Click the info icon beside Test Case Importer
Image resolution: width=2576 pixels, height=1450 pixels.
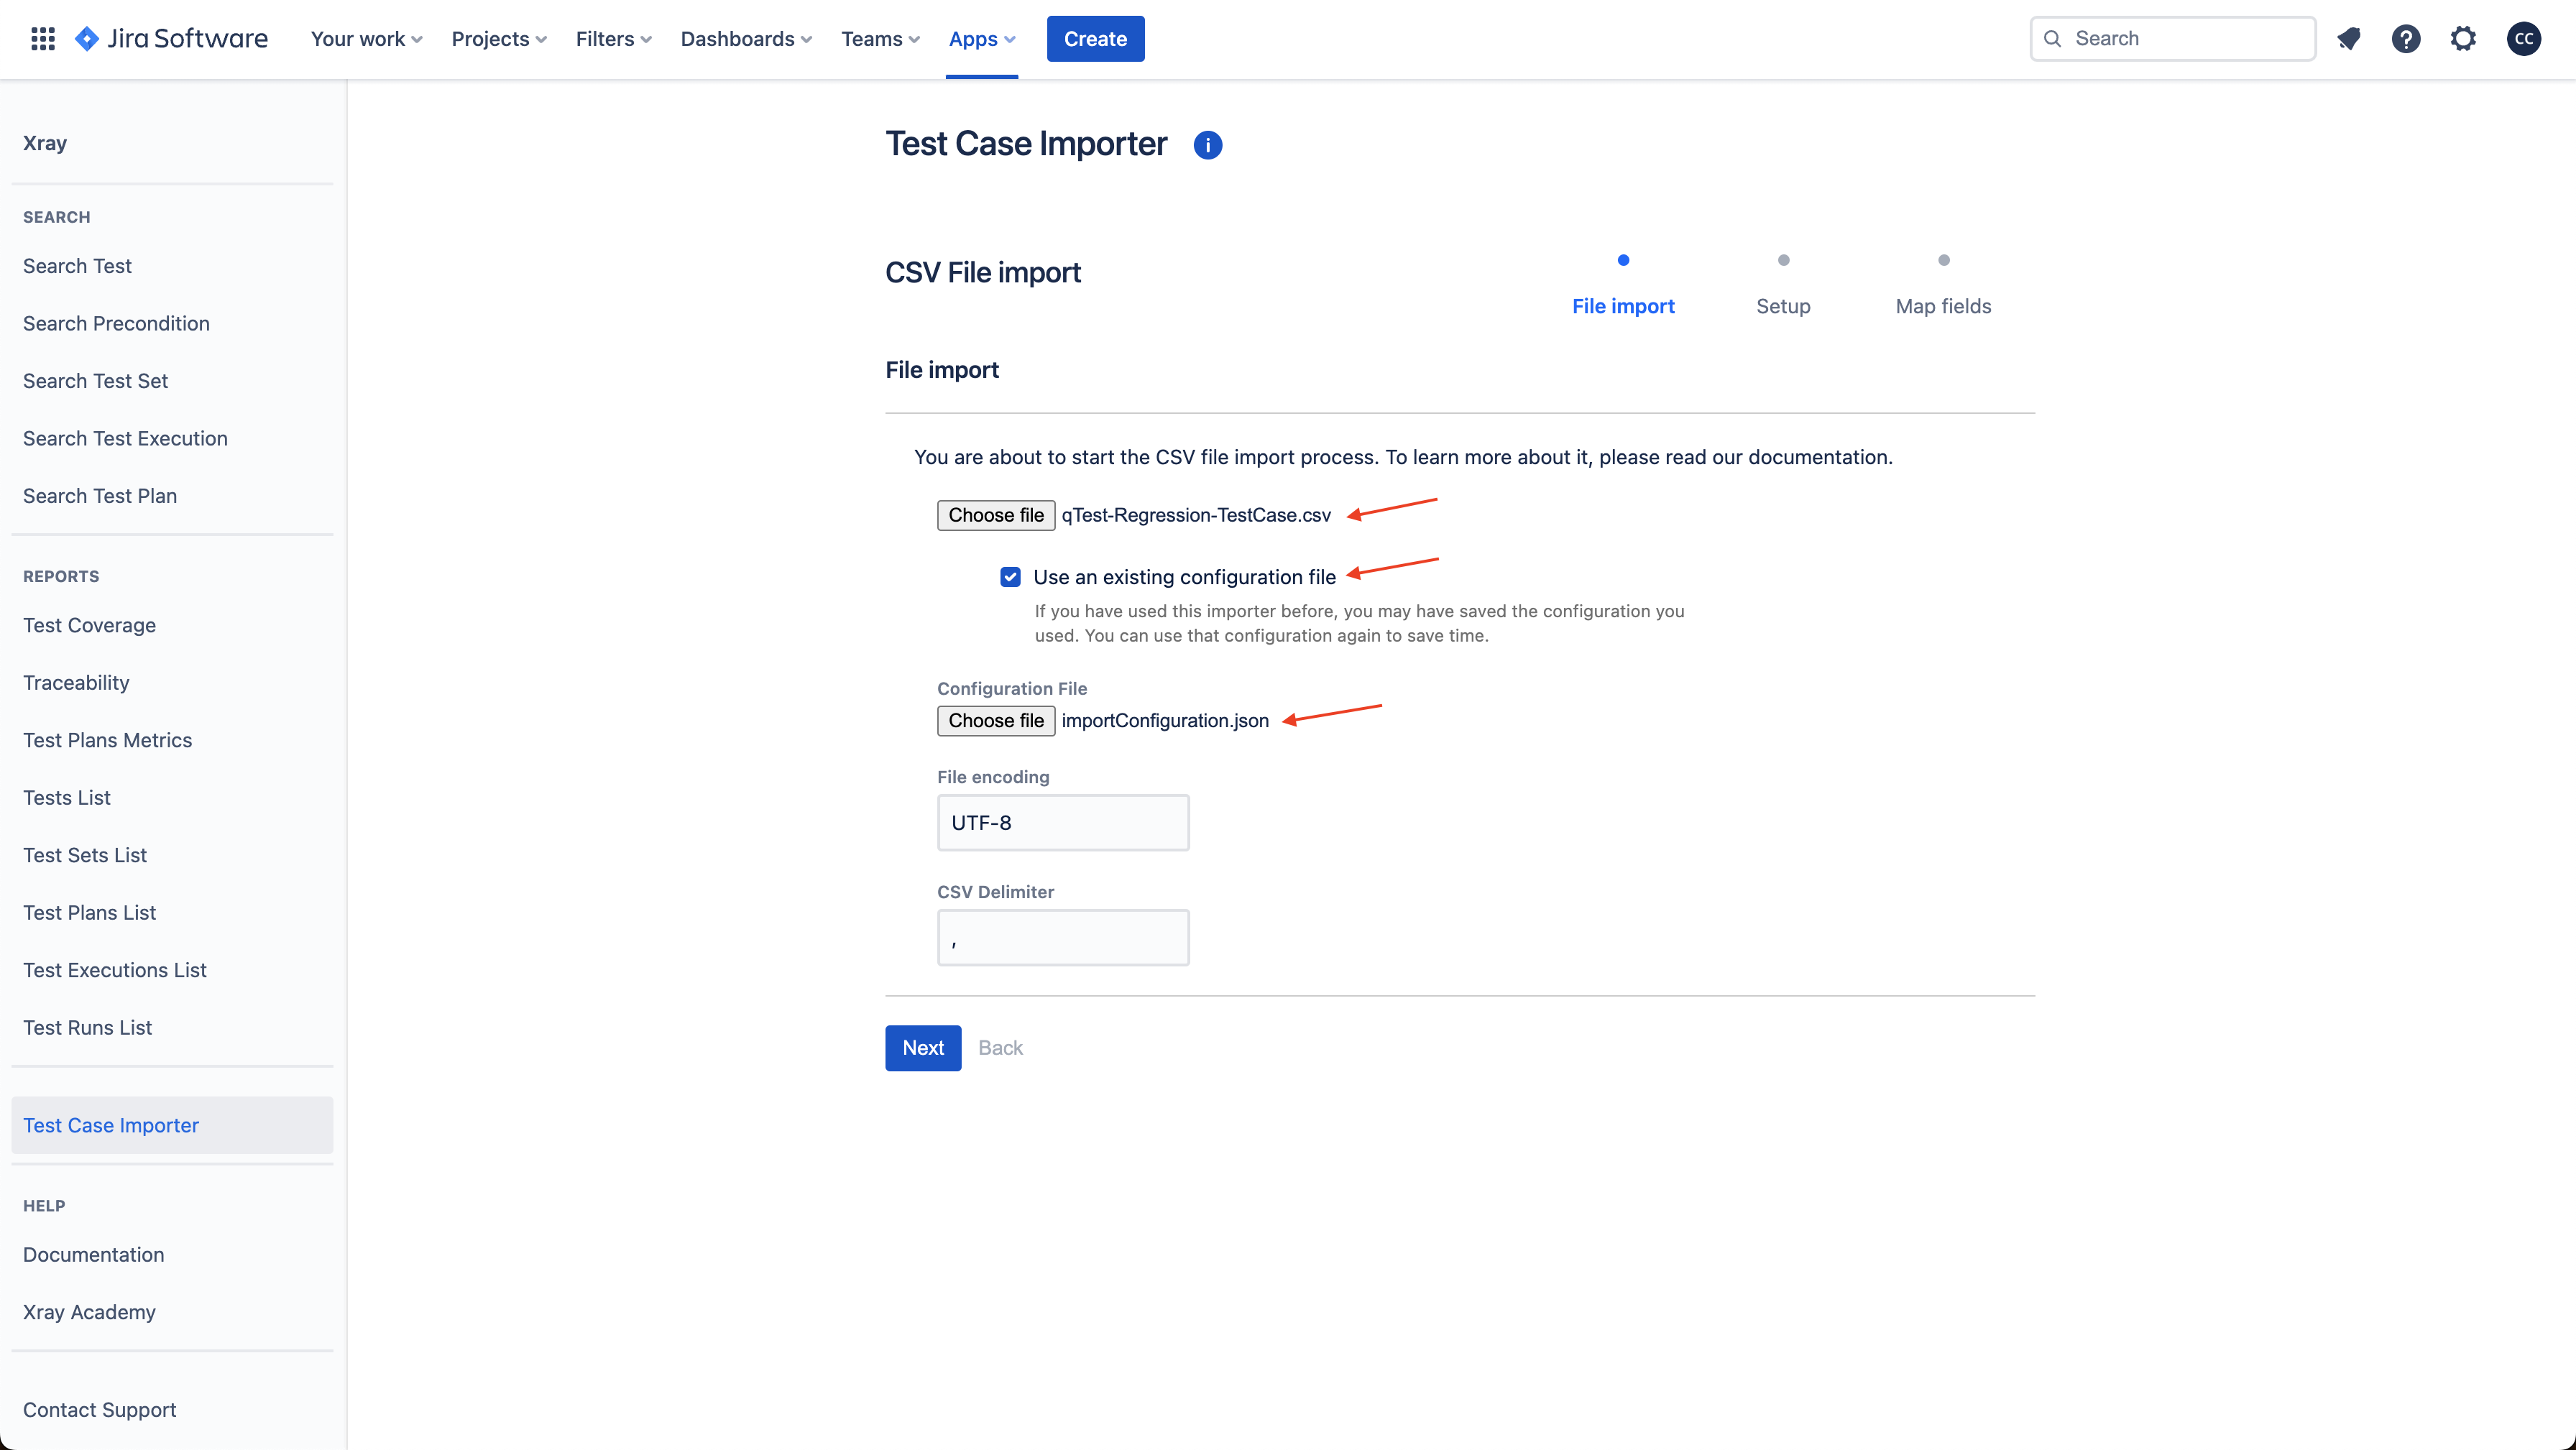pyautogui.click(x=1208, y=145)
